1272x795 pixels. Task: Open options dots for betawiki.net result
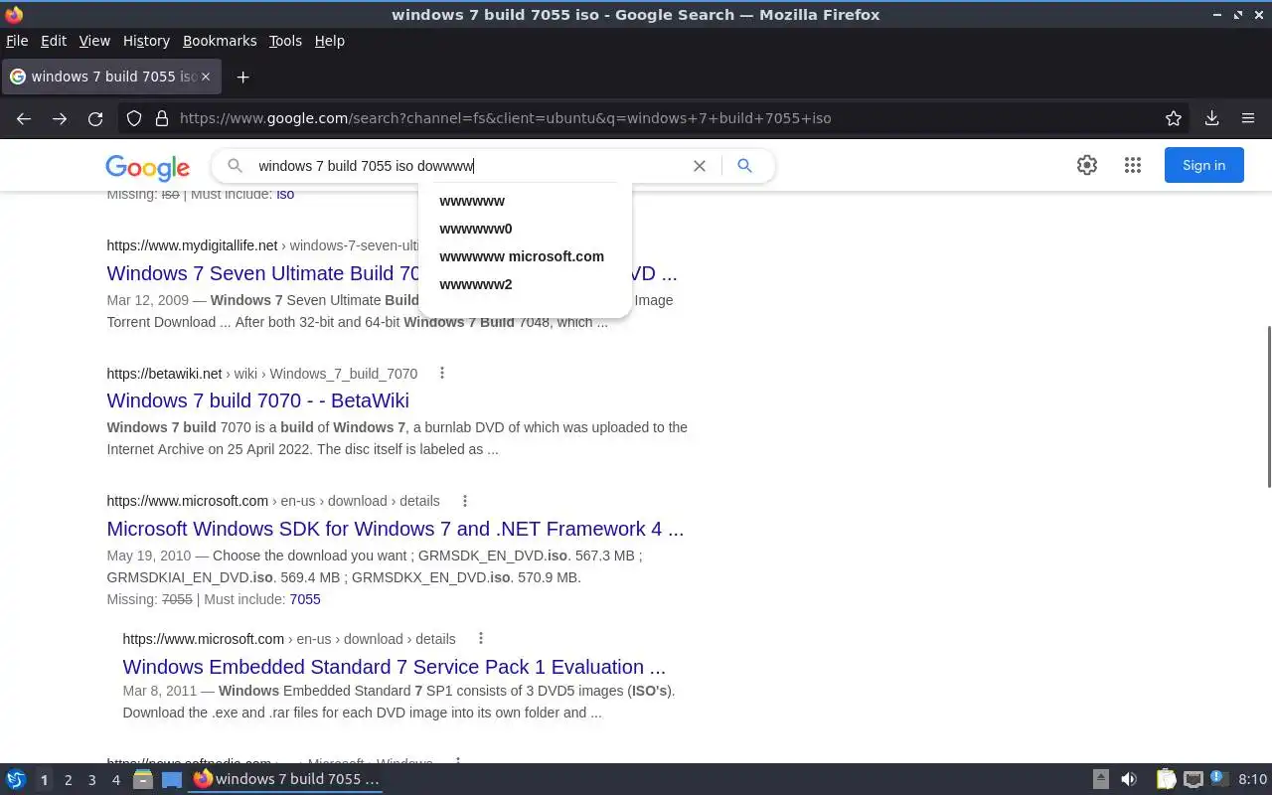(x=442, y=373)
